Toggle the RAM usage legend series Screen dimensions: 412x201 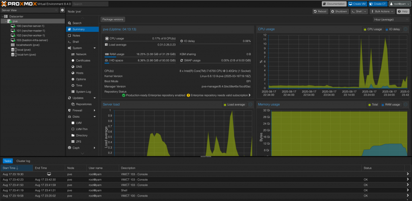pyautogui.click(x=391, y=105)
